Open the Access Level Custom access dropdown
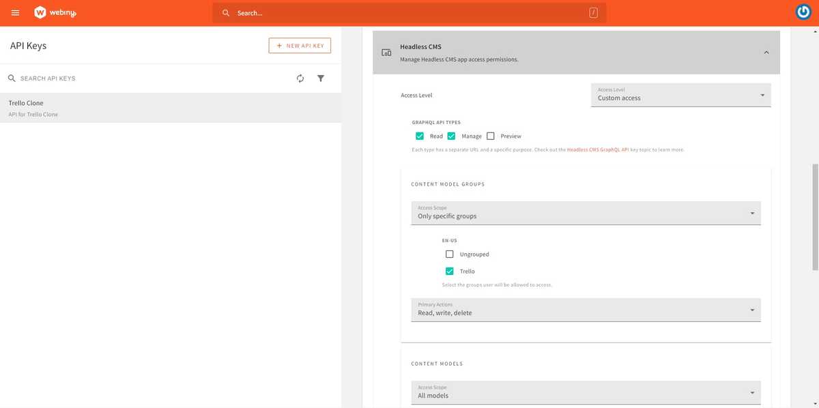The height and width of the screenshot is (408, 819). (680, 96)
